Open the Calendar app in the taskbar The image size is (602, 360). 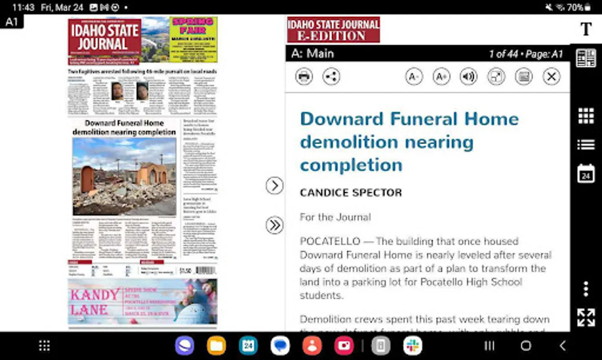coord(248,346)
